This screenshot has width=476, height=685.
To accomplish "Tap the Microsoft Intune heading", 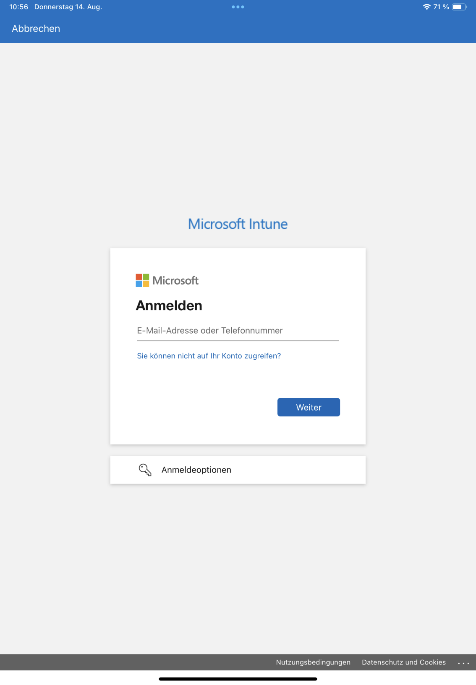I will [238, 224].
